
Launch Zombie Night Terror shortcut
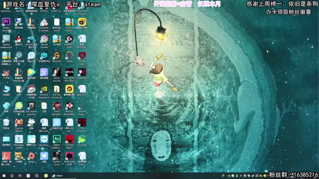(x=69, y=142)
